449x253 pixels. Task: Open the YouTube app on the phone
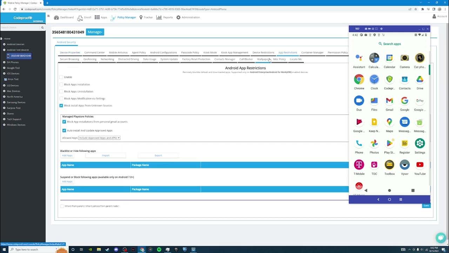pyautogui.click(x=420, y=165)
